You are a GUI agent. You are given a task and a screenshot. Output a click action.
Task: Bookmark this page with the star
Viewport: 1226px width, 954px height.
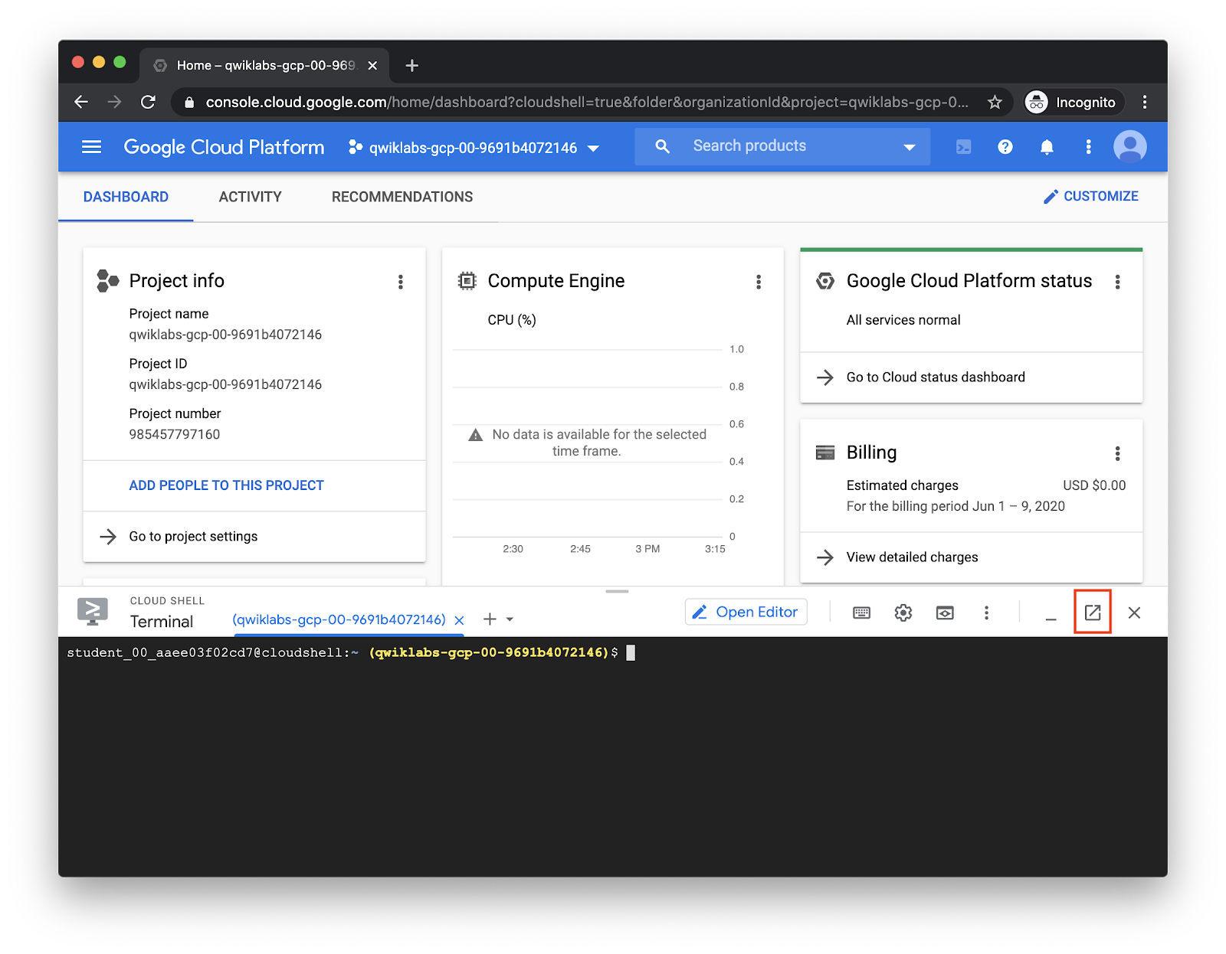[x=995, y=102]
